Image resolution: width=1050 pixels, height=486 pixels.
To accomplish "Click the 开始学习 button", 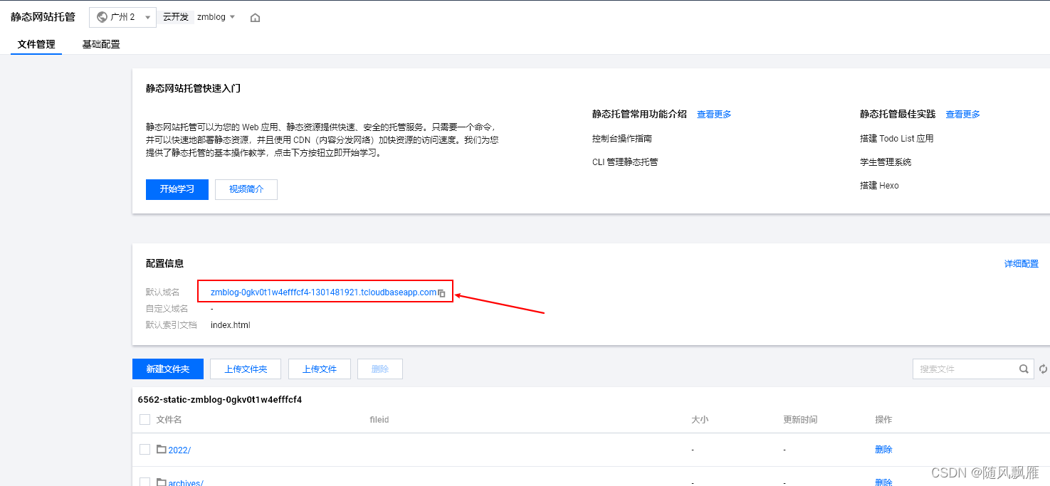I will pos(177,189).
